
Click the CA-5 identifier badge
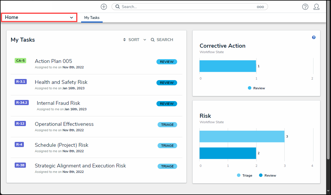point(20,61)
